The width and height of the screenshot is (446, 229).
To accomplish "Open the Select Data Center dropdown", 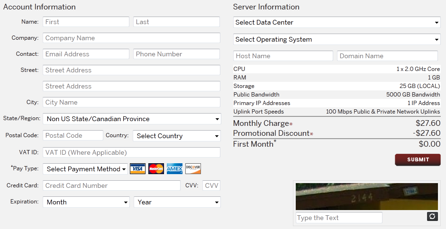I will (x=337, y=22).
